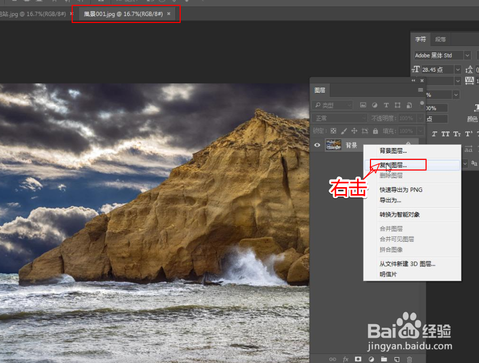The height and width of the screenshot is (363, 479).
Task: Lock artboard nesting icon
Action: pyautogui.click(x=365, y=131)
